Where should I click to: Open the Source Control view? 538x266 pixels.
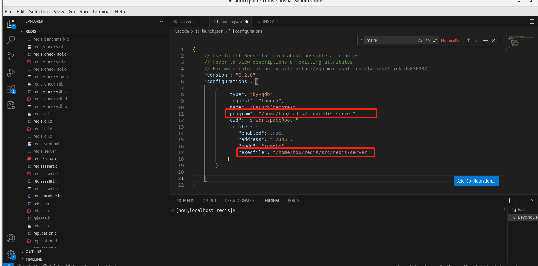[11, 56]
